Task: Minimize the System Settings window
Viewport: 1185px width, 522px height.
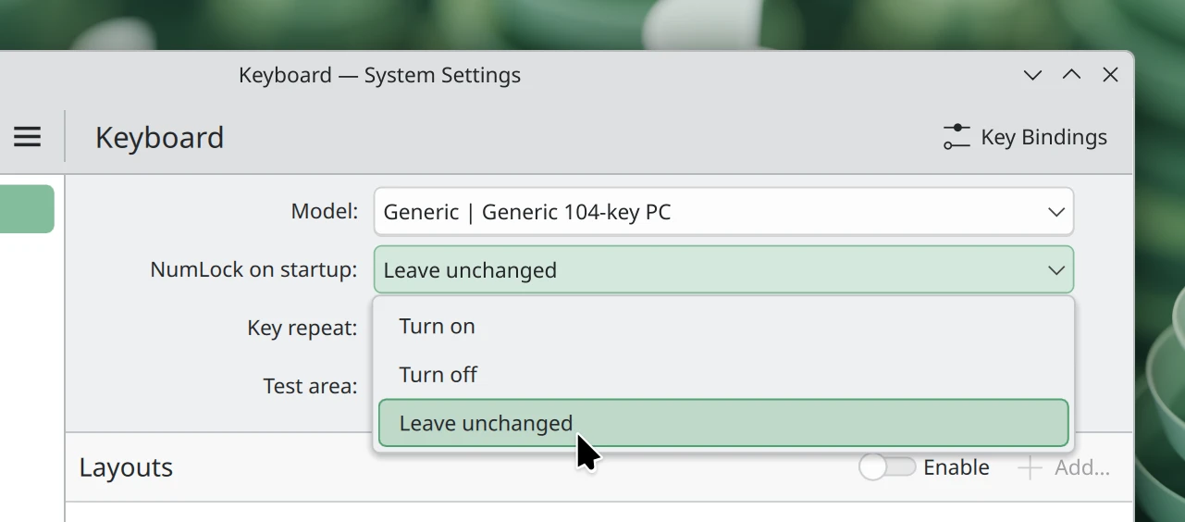Action: (1032, 76)
